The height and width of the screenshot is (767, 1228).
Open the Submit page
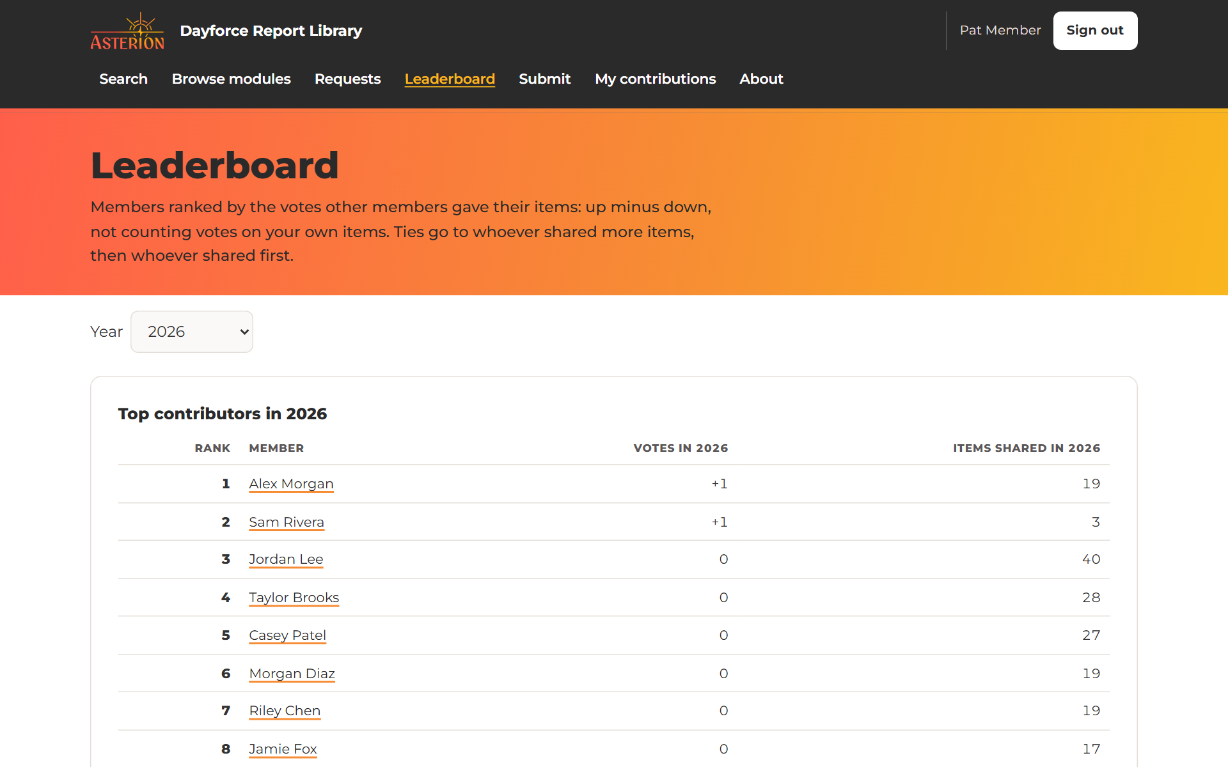(544, 79)
